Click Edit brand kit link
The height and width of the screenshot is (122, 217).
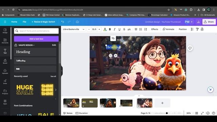(x=54, y=45)
